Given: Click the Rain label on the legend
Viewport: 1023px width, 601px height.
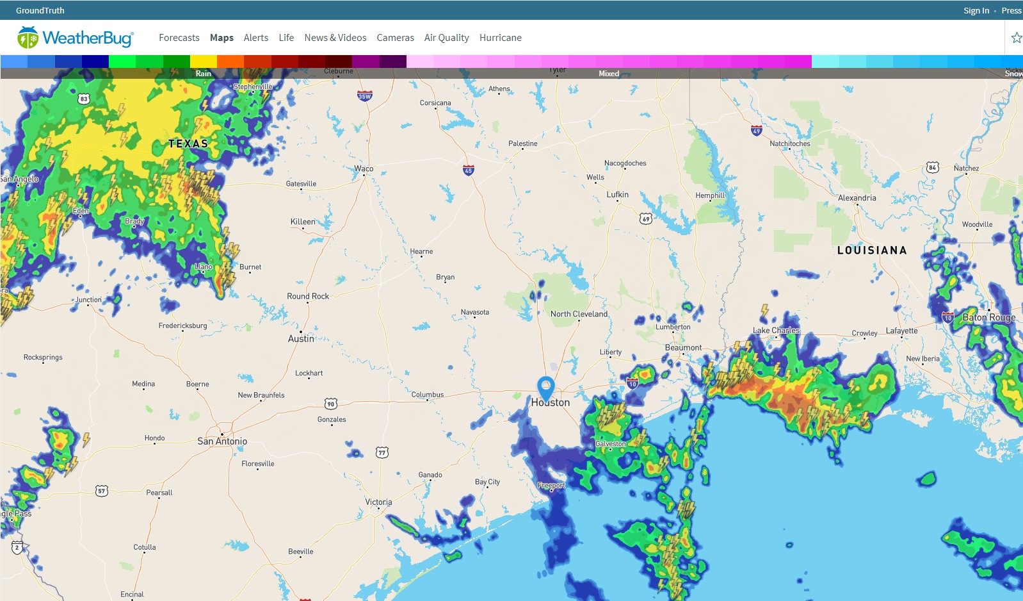Looking at the screenshot, I should click(204, 74).
